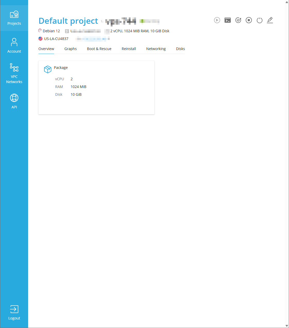Open the Boot & Rescue tab
289x328 pixels.
[x=99, y=49]
